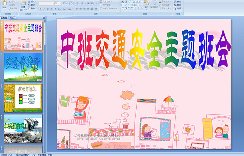Open Shape Outline (形状轮廓) dropdown
The height and width of the screenshot is (156, 244).
click(x=165, y=5)
